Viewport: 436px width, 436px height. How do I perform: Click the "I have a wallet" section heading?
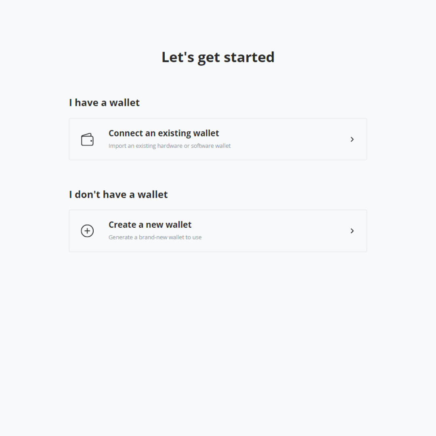point(104,103)
